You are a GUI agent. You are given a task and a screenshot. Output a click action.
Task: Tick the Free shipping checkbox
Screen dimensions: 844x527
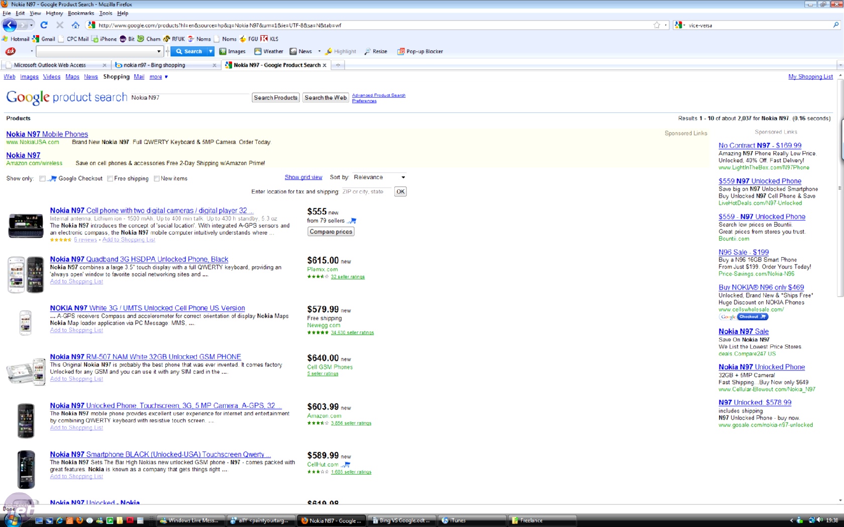click(x=110, y=179)
